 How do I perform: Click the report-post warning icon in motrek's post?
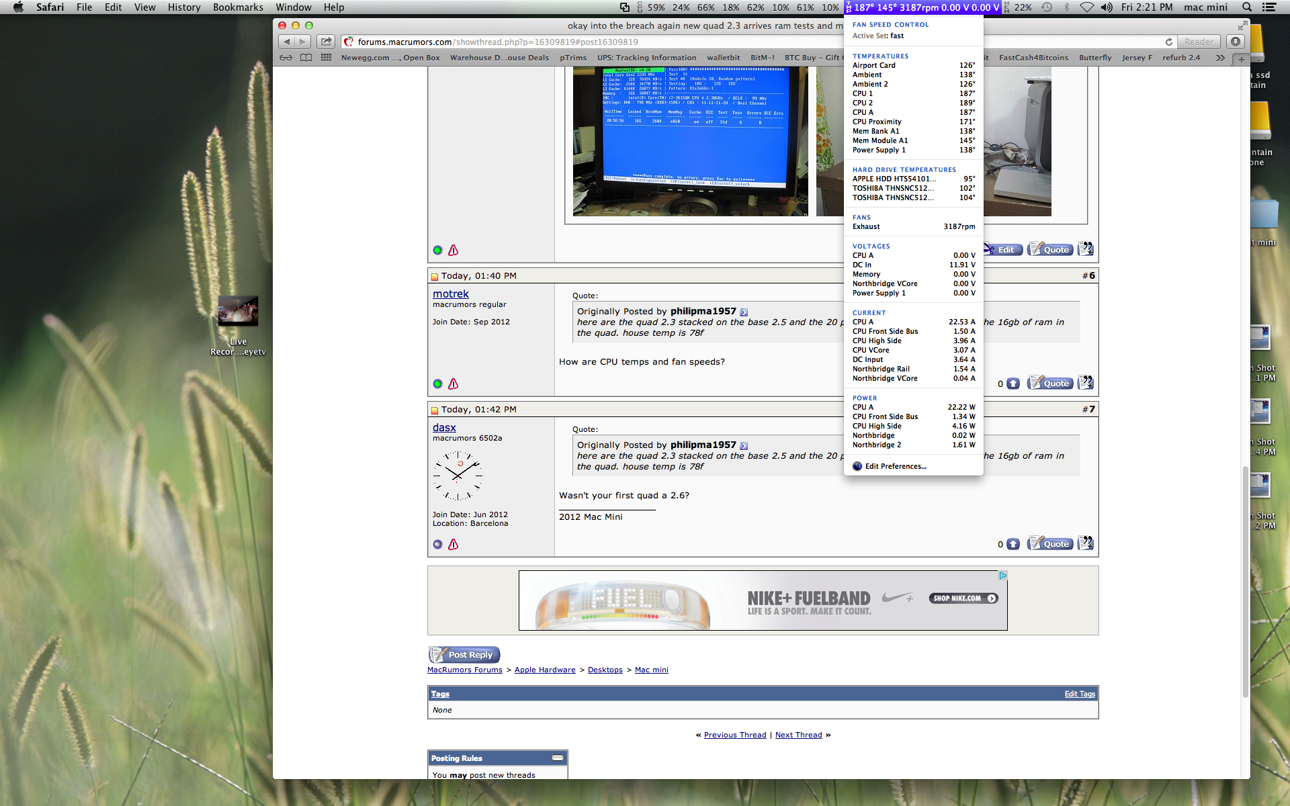tap(454, 384)
